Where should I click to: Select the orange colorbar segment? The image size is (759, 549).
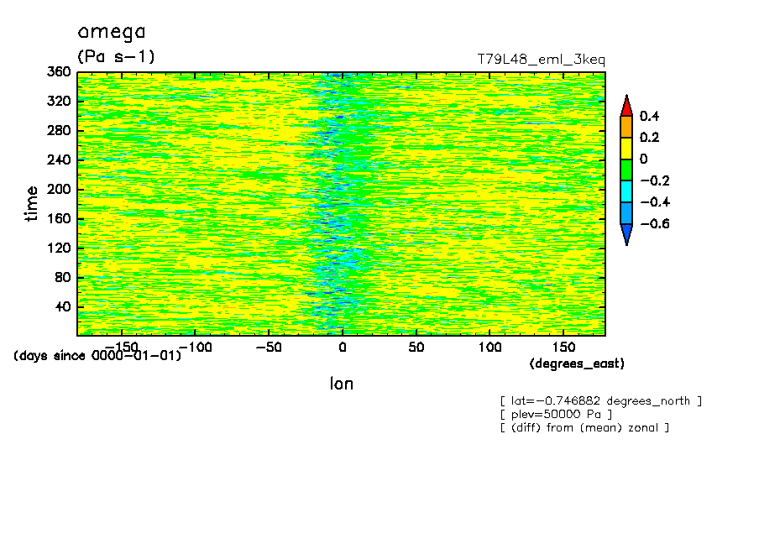pos(626,127)
